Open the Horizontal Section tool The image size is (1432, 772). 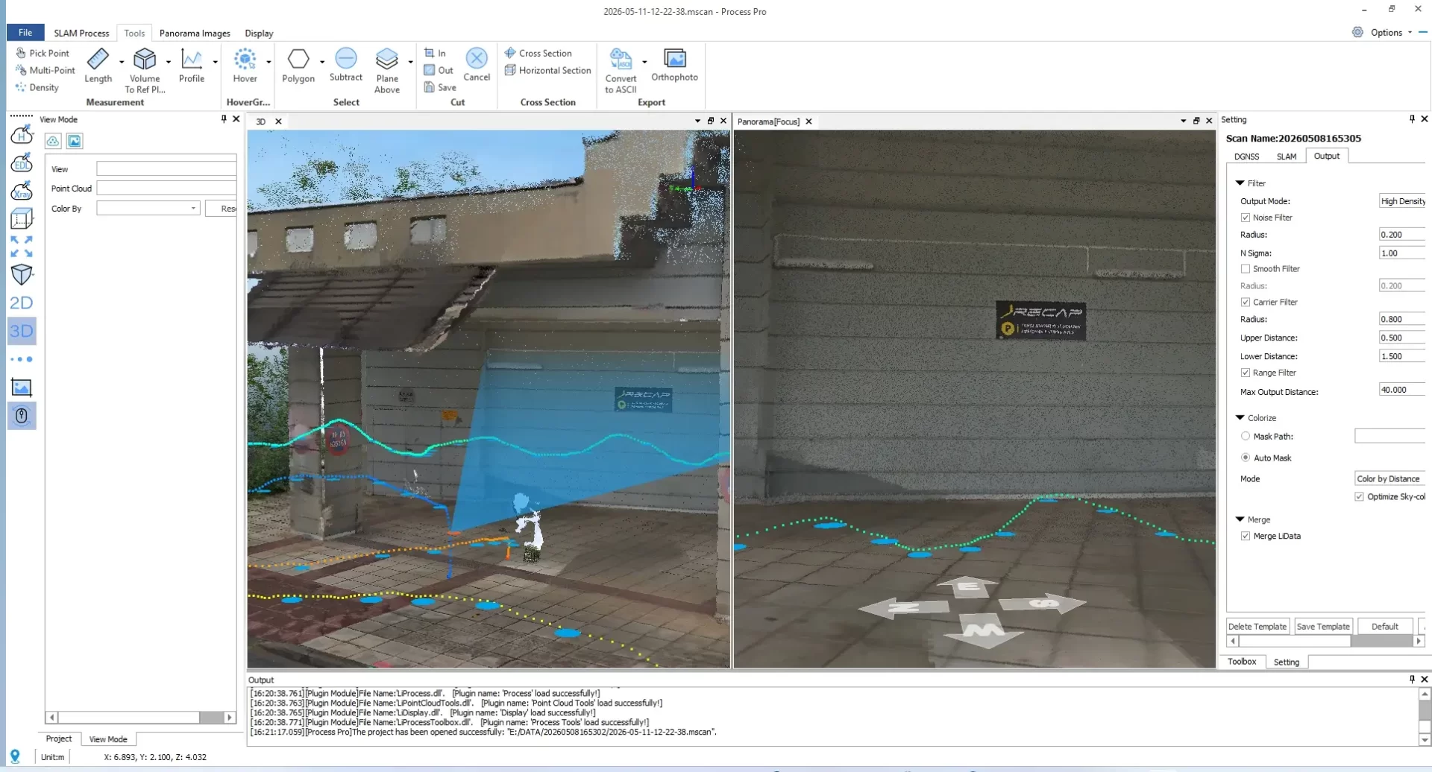[548, 70]
